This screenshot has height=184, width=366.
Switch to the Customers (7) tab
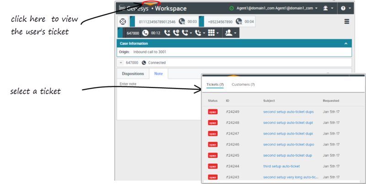243,85
